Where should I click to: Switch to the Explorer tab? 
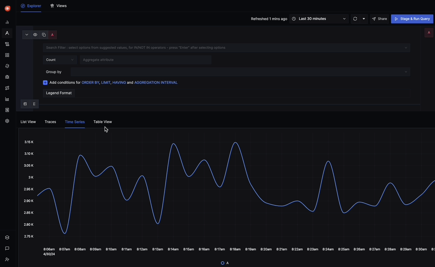[31, 6]
